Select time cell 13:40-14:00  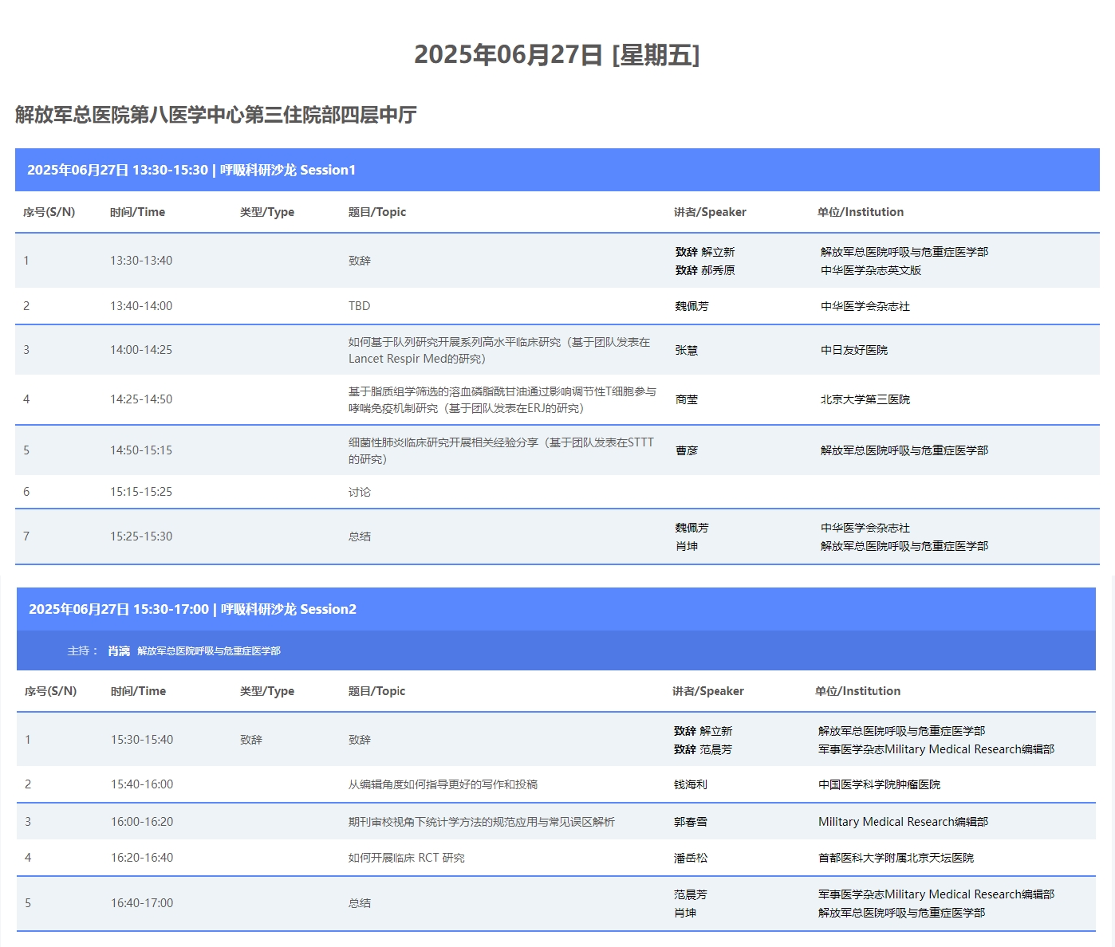point(141,306)
